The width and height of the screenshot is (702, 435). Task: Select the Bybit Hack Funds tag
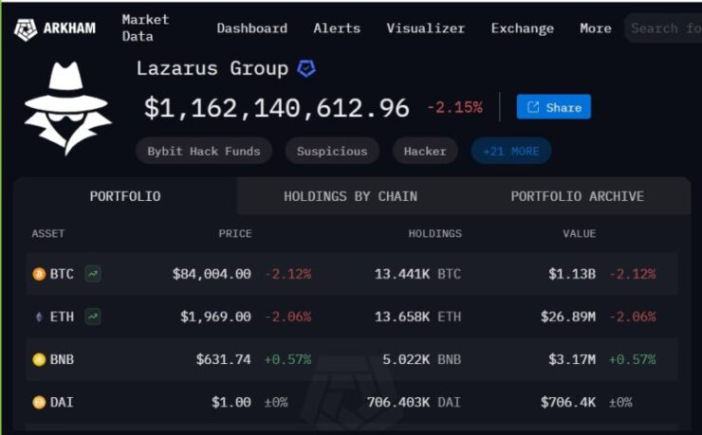pos(204,151)
